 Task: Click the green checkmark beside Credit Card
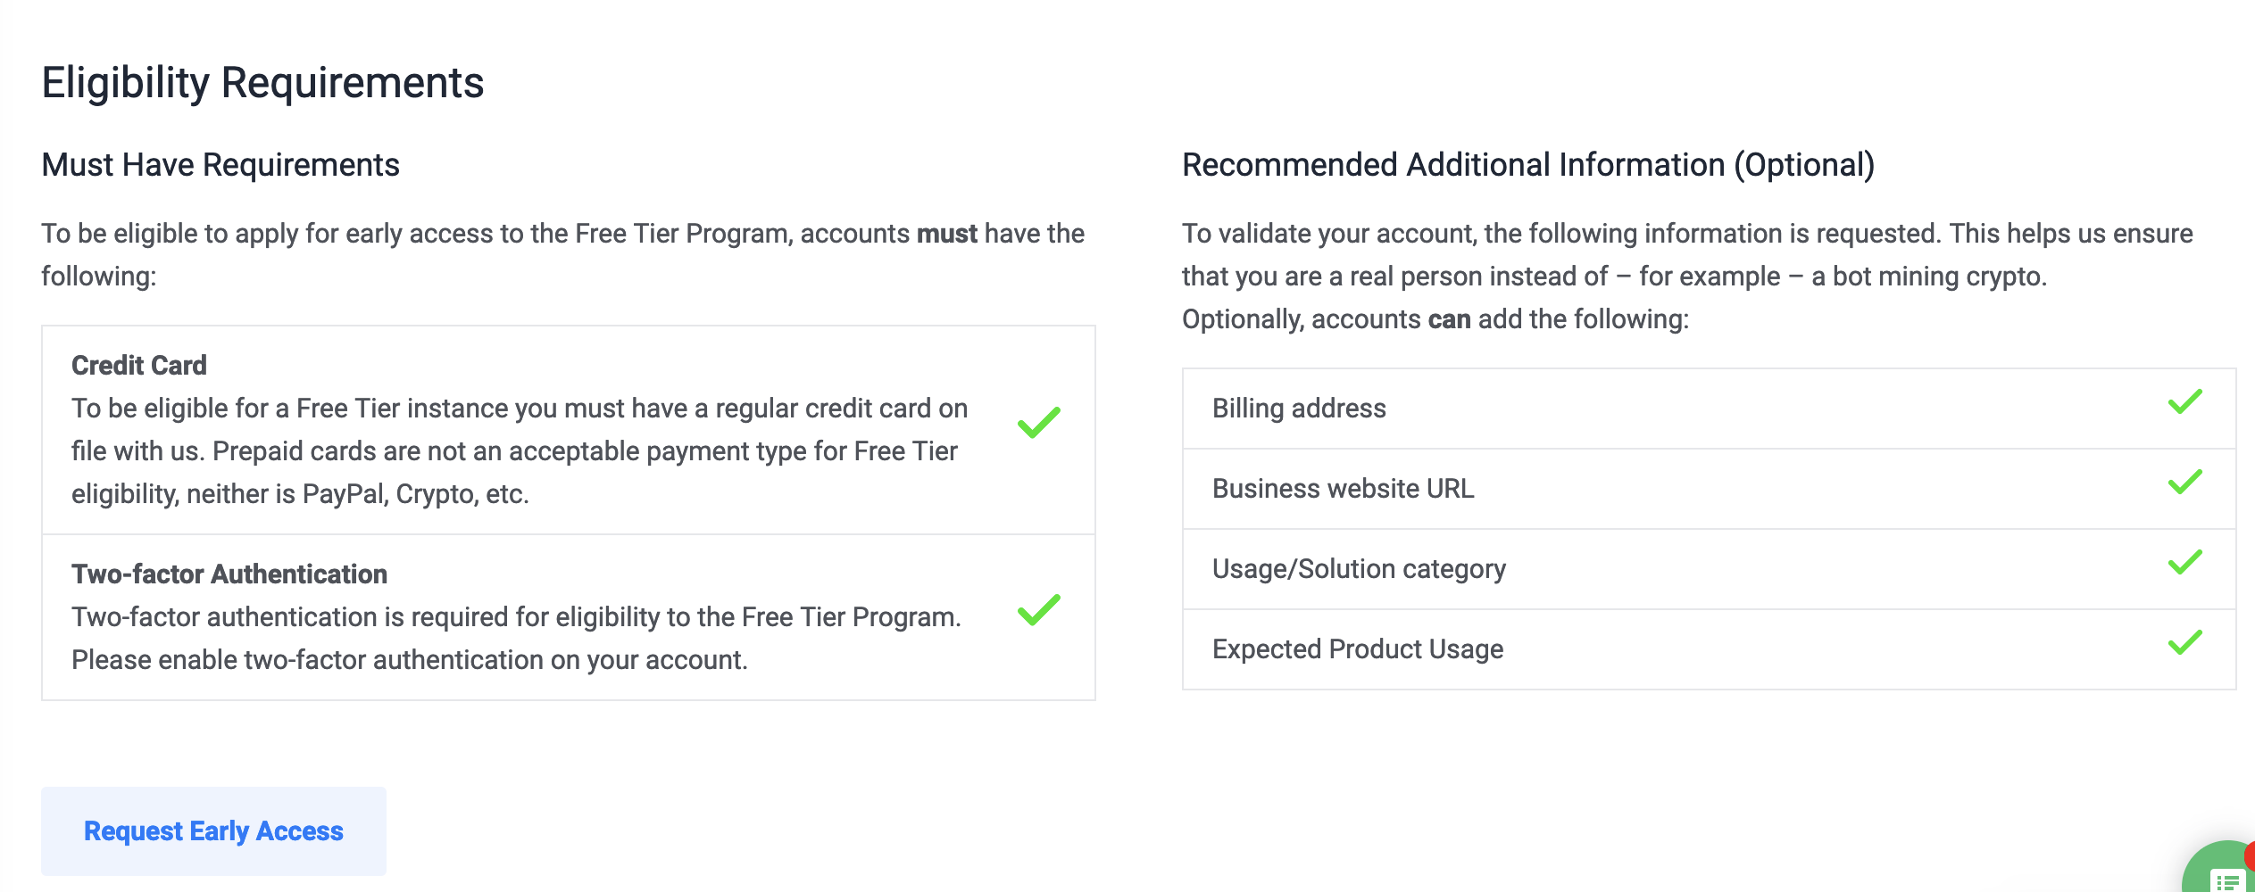coord(1039,423)
